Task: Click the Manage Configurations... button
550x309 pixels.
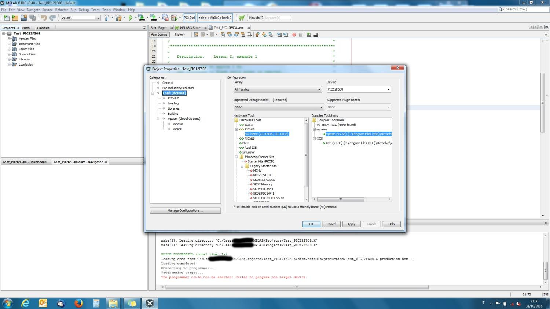Action: [185, 211]
